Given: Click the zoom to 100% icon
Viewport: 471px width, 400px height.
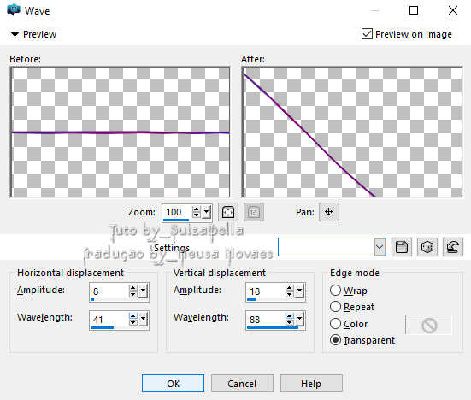Looking at the screenshot, I should click(254, 212).
